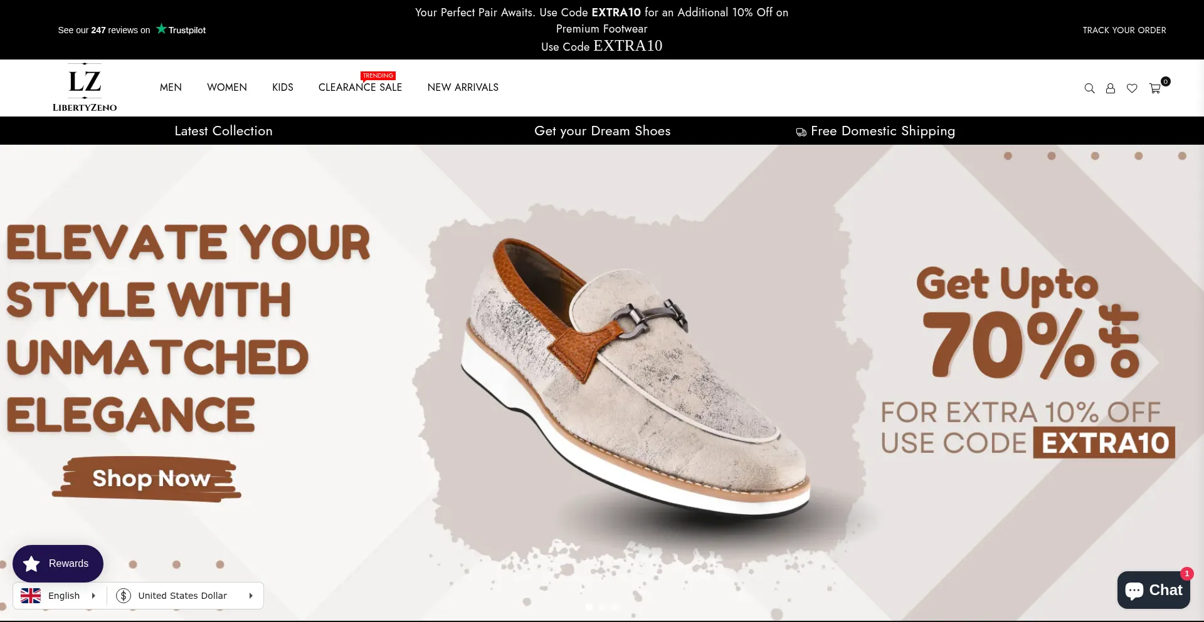Click the UK flag language icon
This screenshot has width=1204, height=622.
tap(31, 596)
